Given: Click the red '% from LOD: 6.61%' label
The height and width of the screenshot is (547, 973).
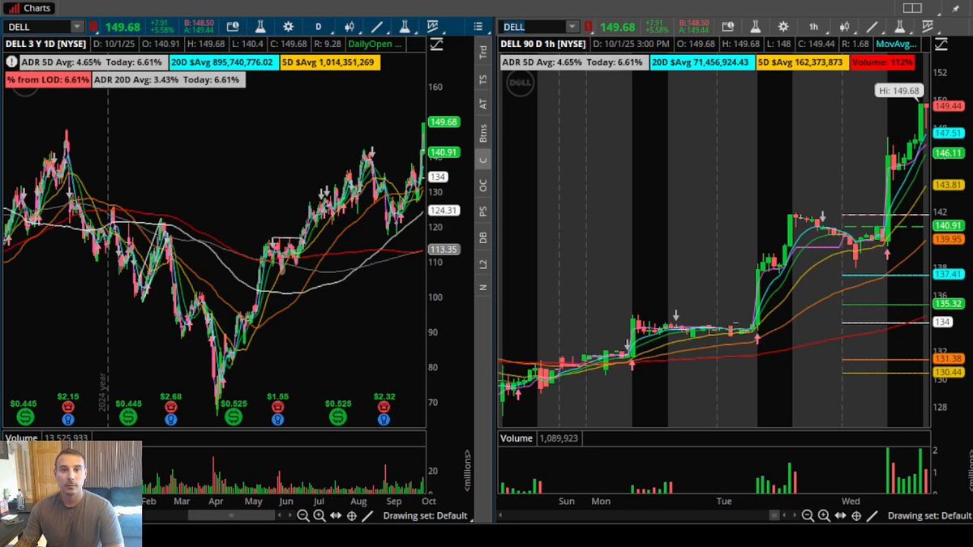Looking at the screenshot, I should tap(48, 80).
